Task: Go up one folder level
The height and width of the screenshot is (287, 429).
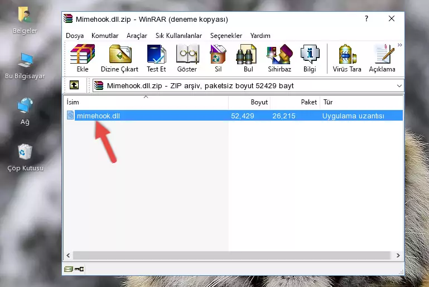Action: click(x=74, y=85)
